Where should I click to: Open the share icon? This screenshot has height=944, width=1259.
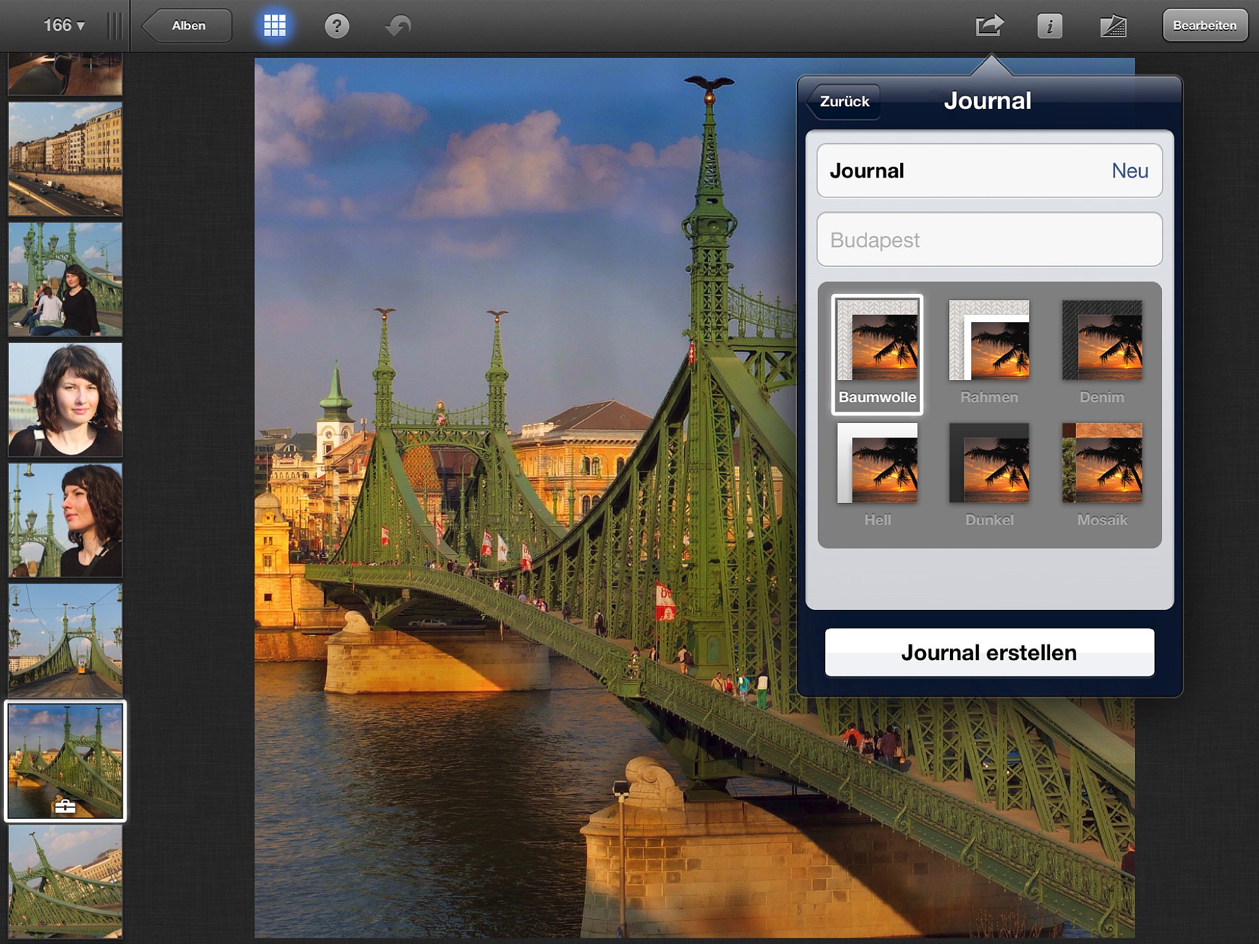(x=990, y=26)
